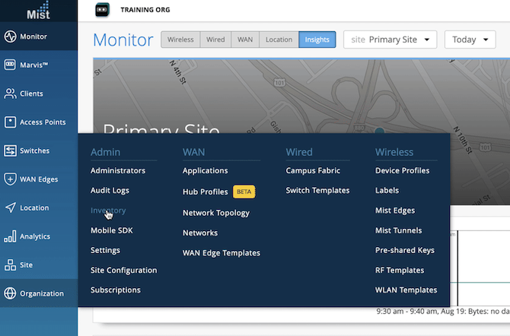Go to WLAN Templates under Wireless
The height and width of the screenshot is (336, 510).
click(x=406, y=290)
